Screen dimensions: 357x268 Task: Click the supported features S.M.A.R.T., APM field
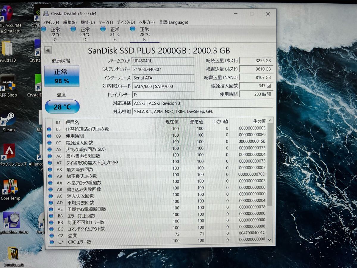click(202, 112)
